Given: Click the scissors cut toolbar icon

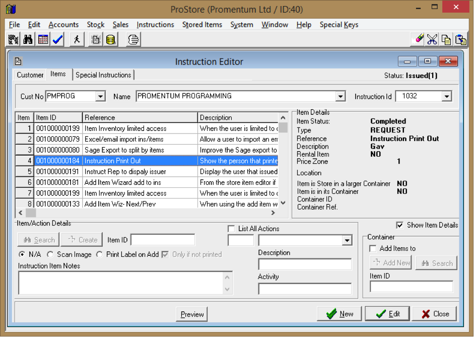Looking at the screenshot, I should pyautogui.click(x=432, y=39).
